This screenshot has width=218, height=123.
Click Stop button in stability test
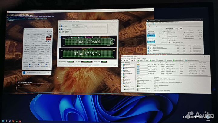pos(66,65)
